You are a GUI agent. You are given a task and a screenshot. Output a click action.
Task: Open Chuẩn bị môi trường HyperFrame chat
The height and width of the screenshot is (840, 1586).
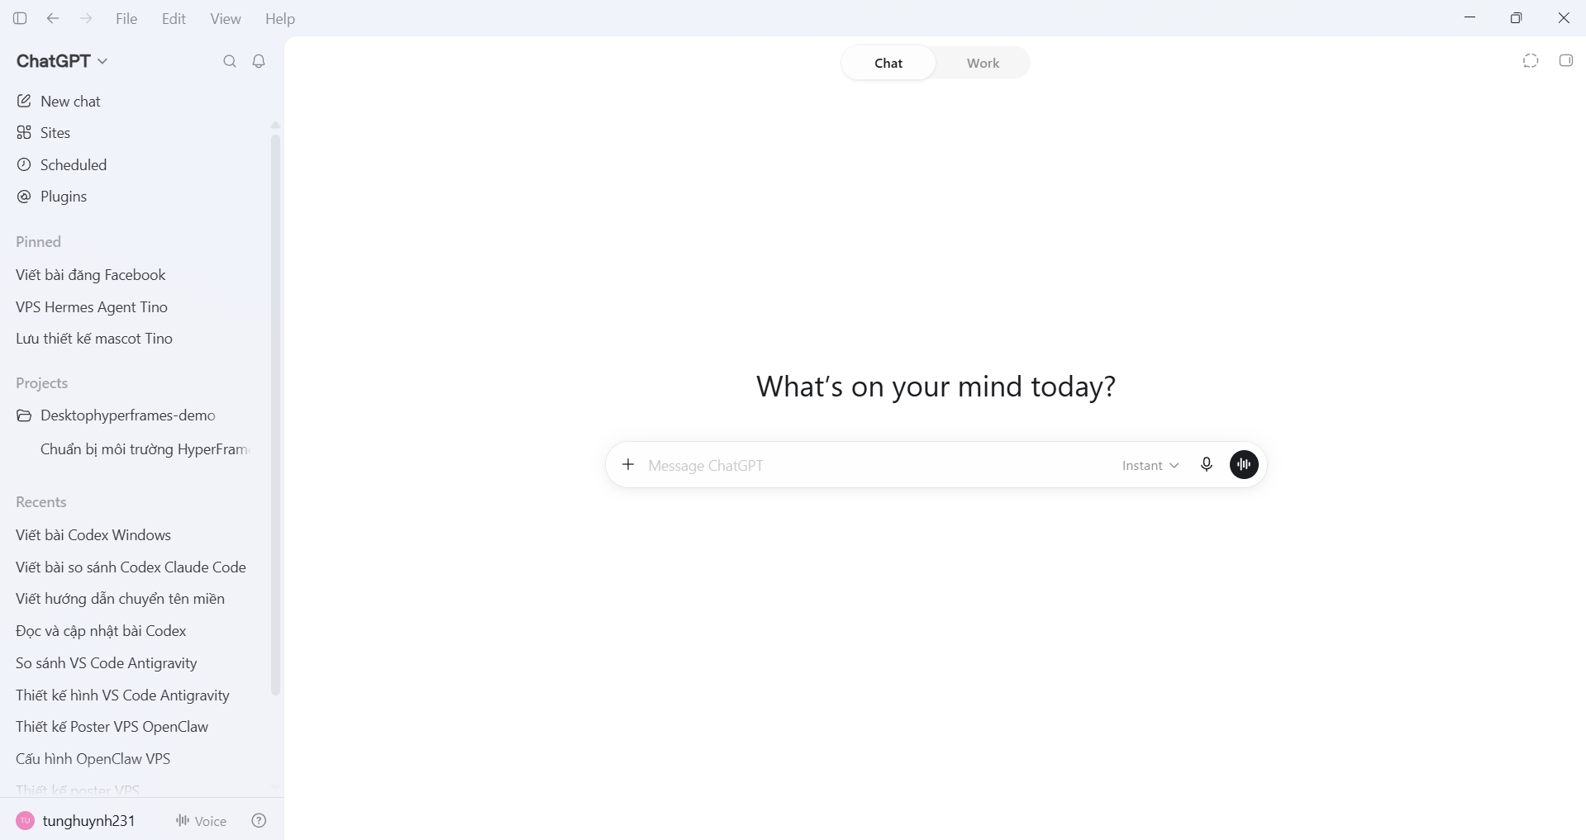pyautogui.click(x=145, y=449)
